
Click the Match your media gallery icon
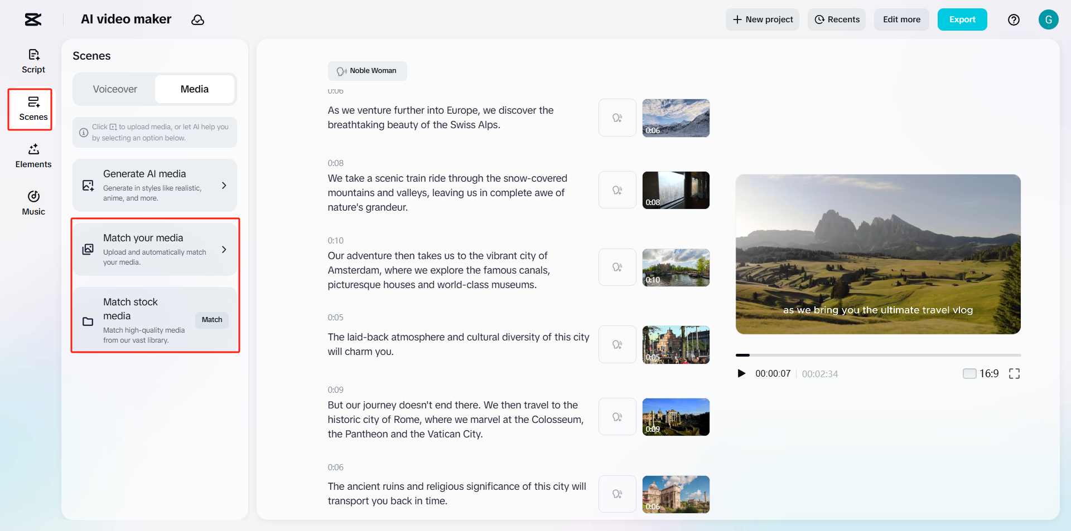click(x=88, y=250)
